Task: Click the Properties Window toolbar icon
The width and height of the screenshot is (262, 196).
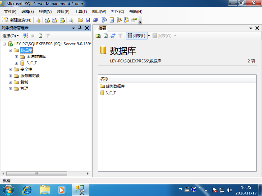Action: (x=134, y=20)
